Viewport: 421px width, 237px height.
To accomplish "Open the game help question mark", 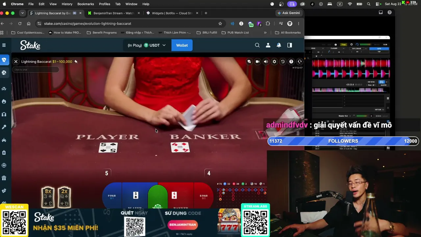I will (291, 62).
